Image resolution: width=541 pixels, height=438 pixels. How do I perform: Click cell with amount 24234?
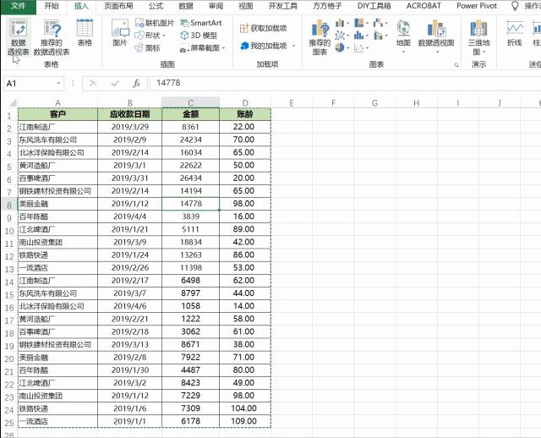[190, 140]
